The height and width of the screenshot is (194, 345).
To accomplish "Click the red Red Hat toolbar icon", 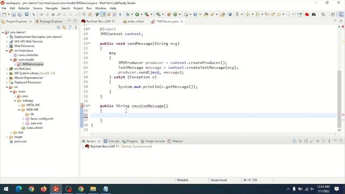I will tap(307, 15).
